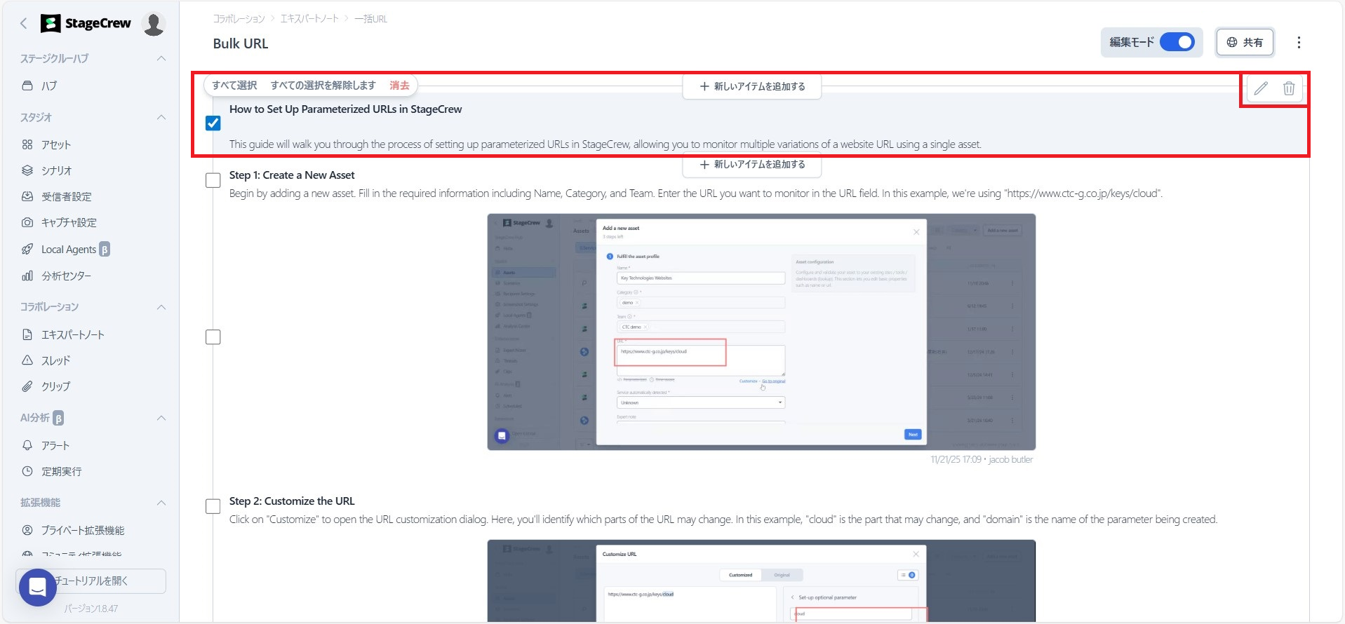The height and width of the screenshot is (624, 1345).
Task: Open the Add a new asset screenshot thumbnail
Action: pos(761,332)
